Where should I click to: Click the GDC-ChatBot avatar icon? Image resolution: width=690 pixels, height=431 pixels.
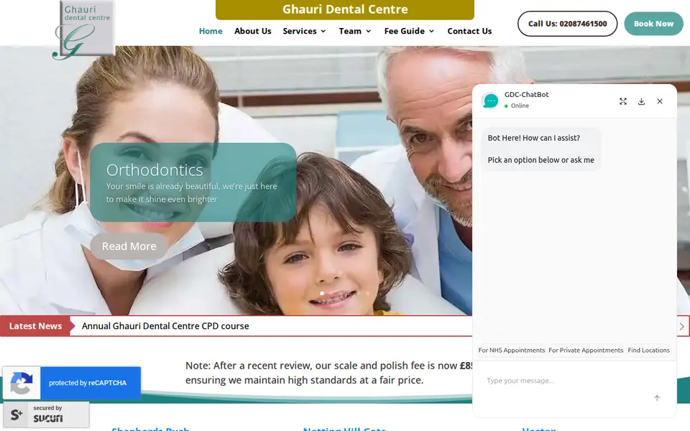pyautogui.click(x=490, y=101)
